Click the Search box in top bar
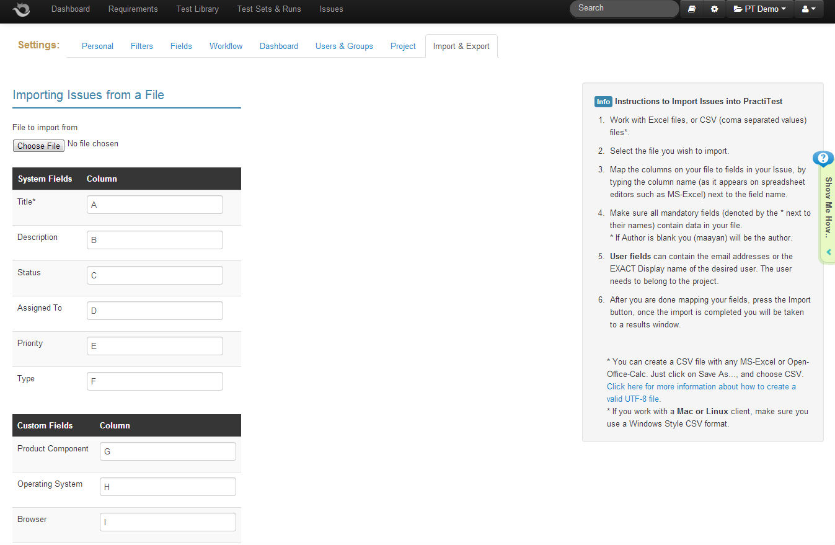Screen dimensions: 835x545 [624, 9]
